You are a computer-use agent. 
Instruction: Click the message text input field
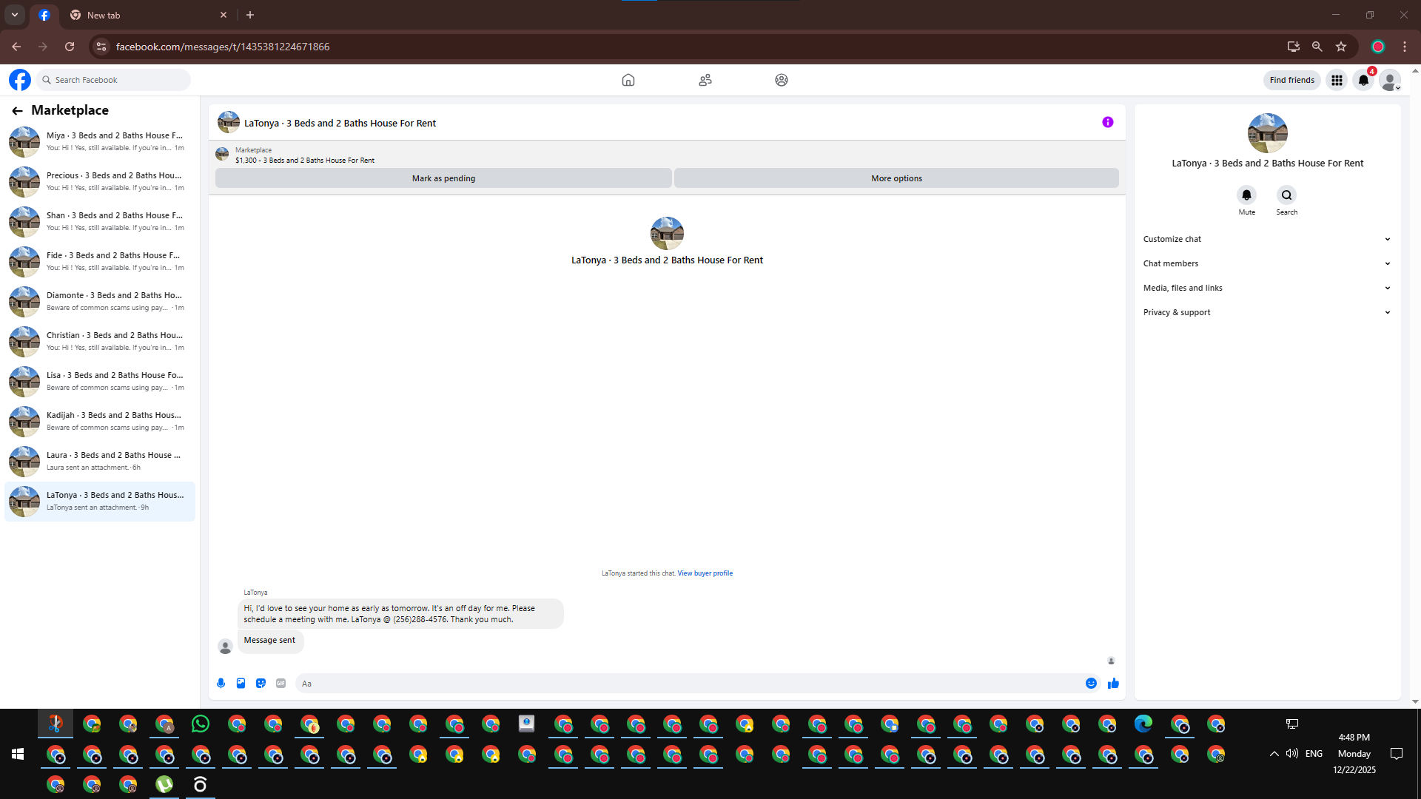(688, 684)
